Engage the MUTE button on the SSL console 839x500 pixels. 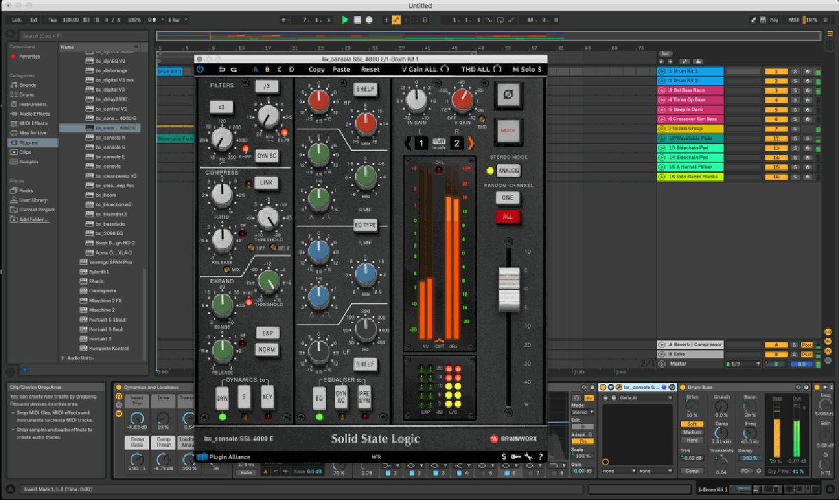point(508,129)
